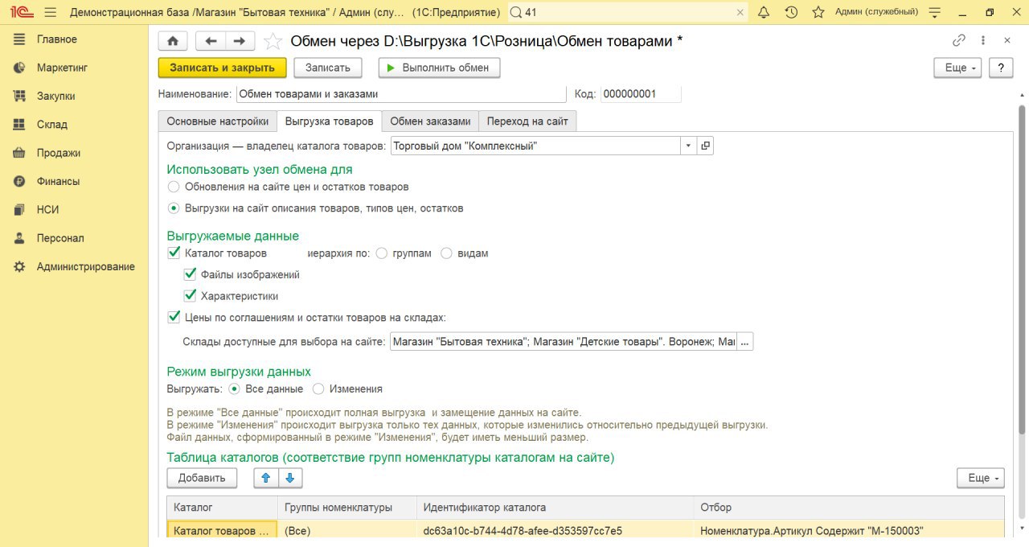Choose hierarchy by группам radio
Viewport: 1029px width, 547px height.
[x=382, y=253]
